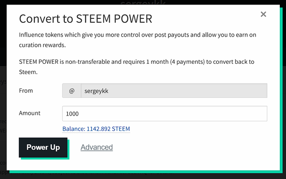286x179 pixels.
Task: Click the word Steem ending the notice
Action: click(x=28, y=72)
